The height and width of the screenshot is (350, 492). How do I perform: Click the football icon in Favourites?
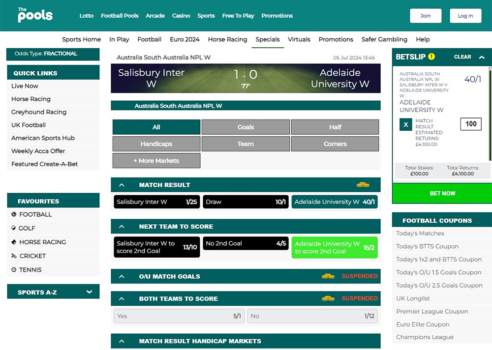14,214
